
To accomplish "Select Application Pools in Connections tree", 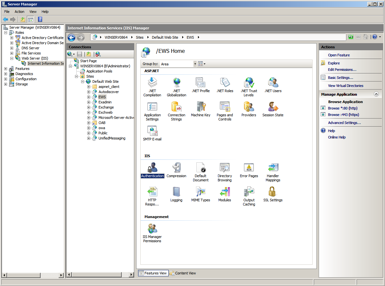I will click(x=99, y=71).
